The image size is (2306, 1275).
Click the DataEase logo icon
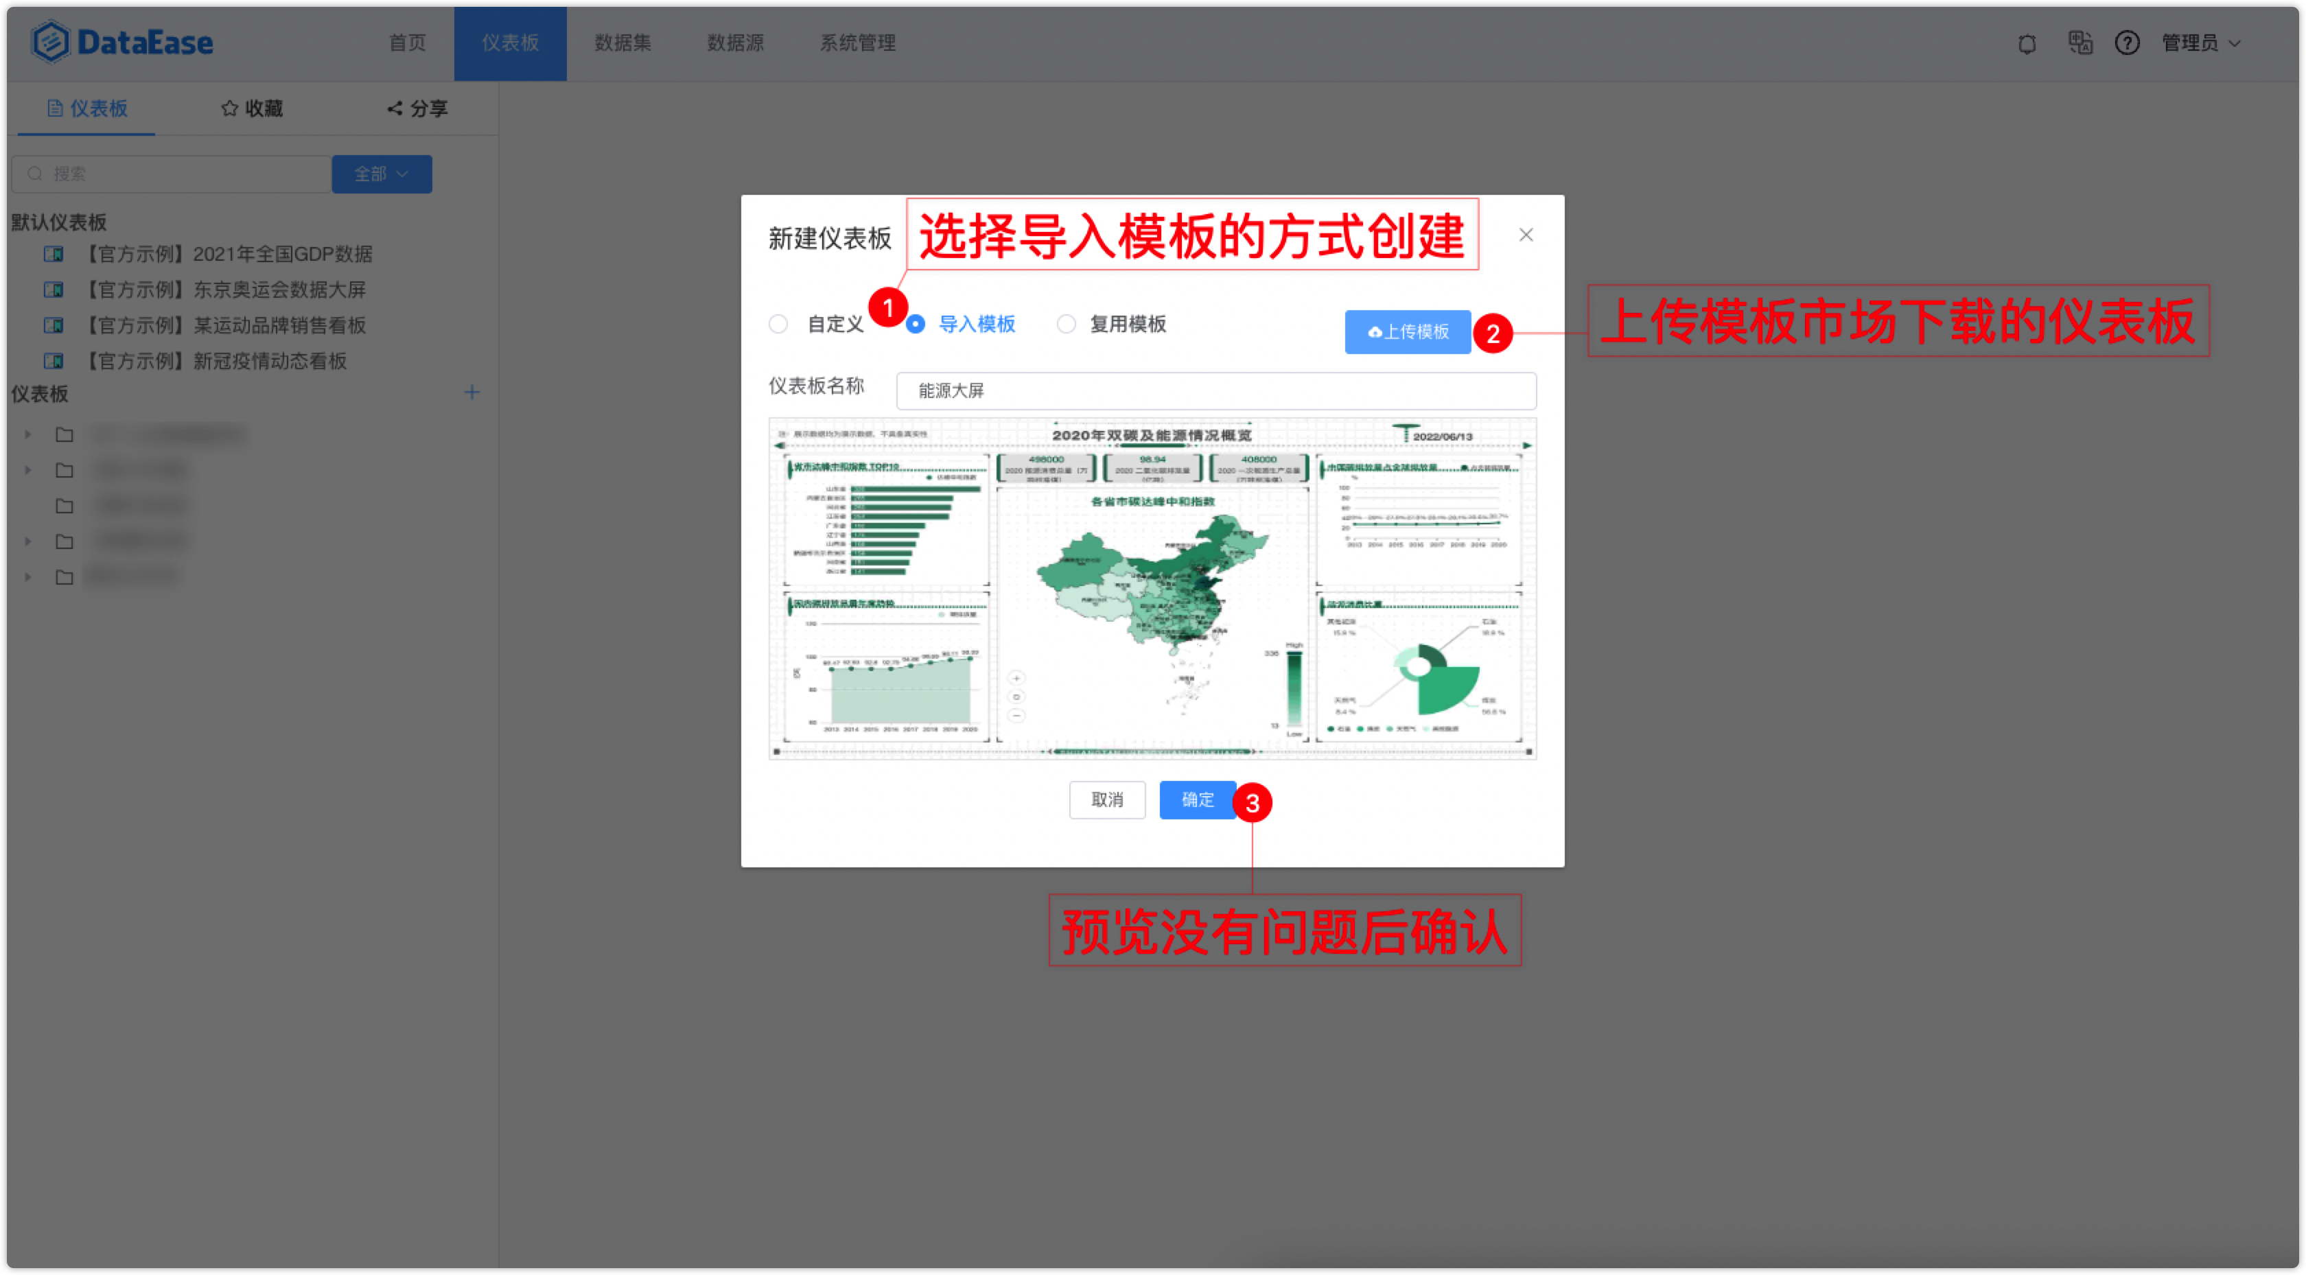point(51,41)
